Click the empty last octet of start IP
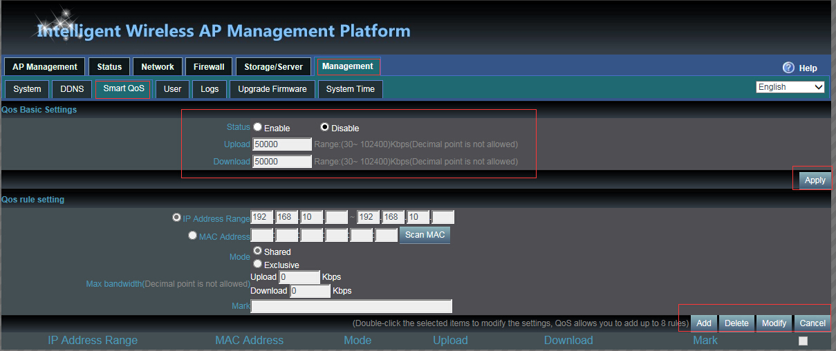Screen dimensions: 836x351 [x=337, y=217]
